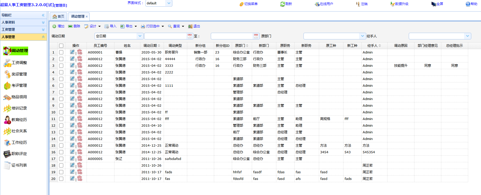
Task: Switch to the 首页 tab
Action: [58, 16]
